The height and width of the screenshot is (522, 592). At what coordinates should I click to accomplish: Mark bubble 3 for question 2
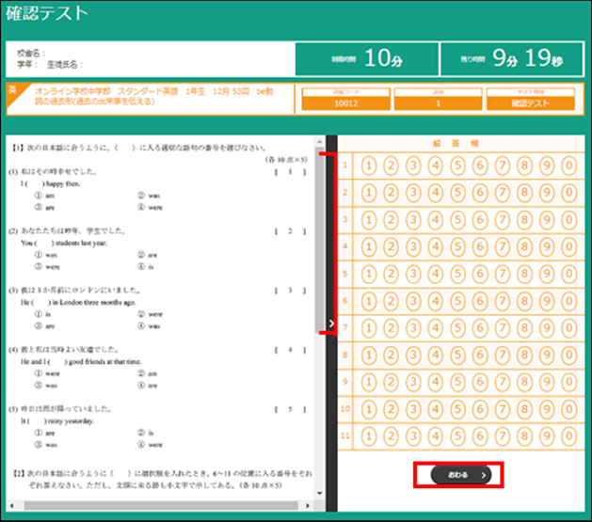(x=413, y=193)
